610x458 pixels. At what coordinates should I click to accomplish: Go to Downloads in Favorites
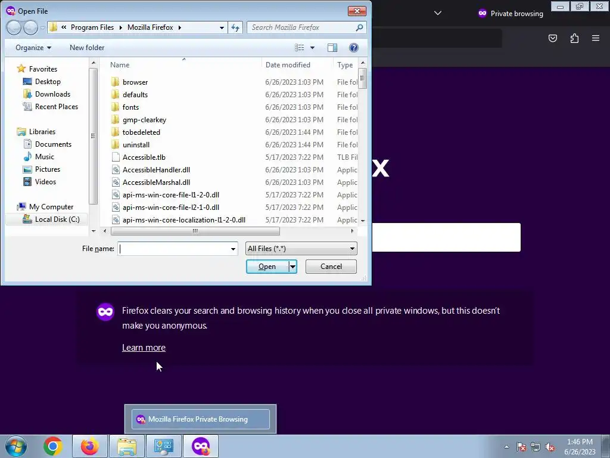point(52,94)
